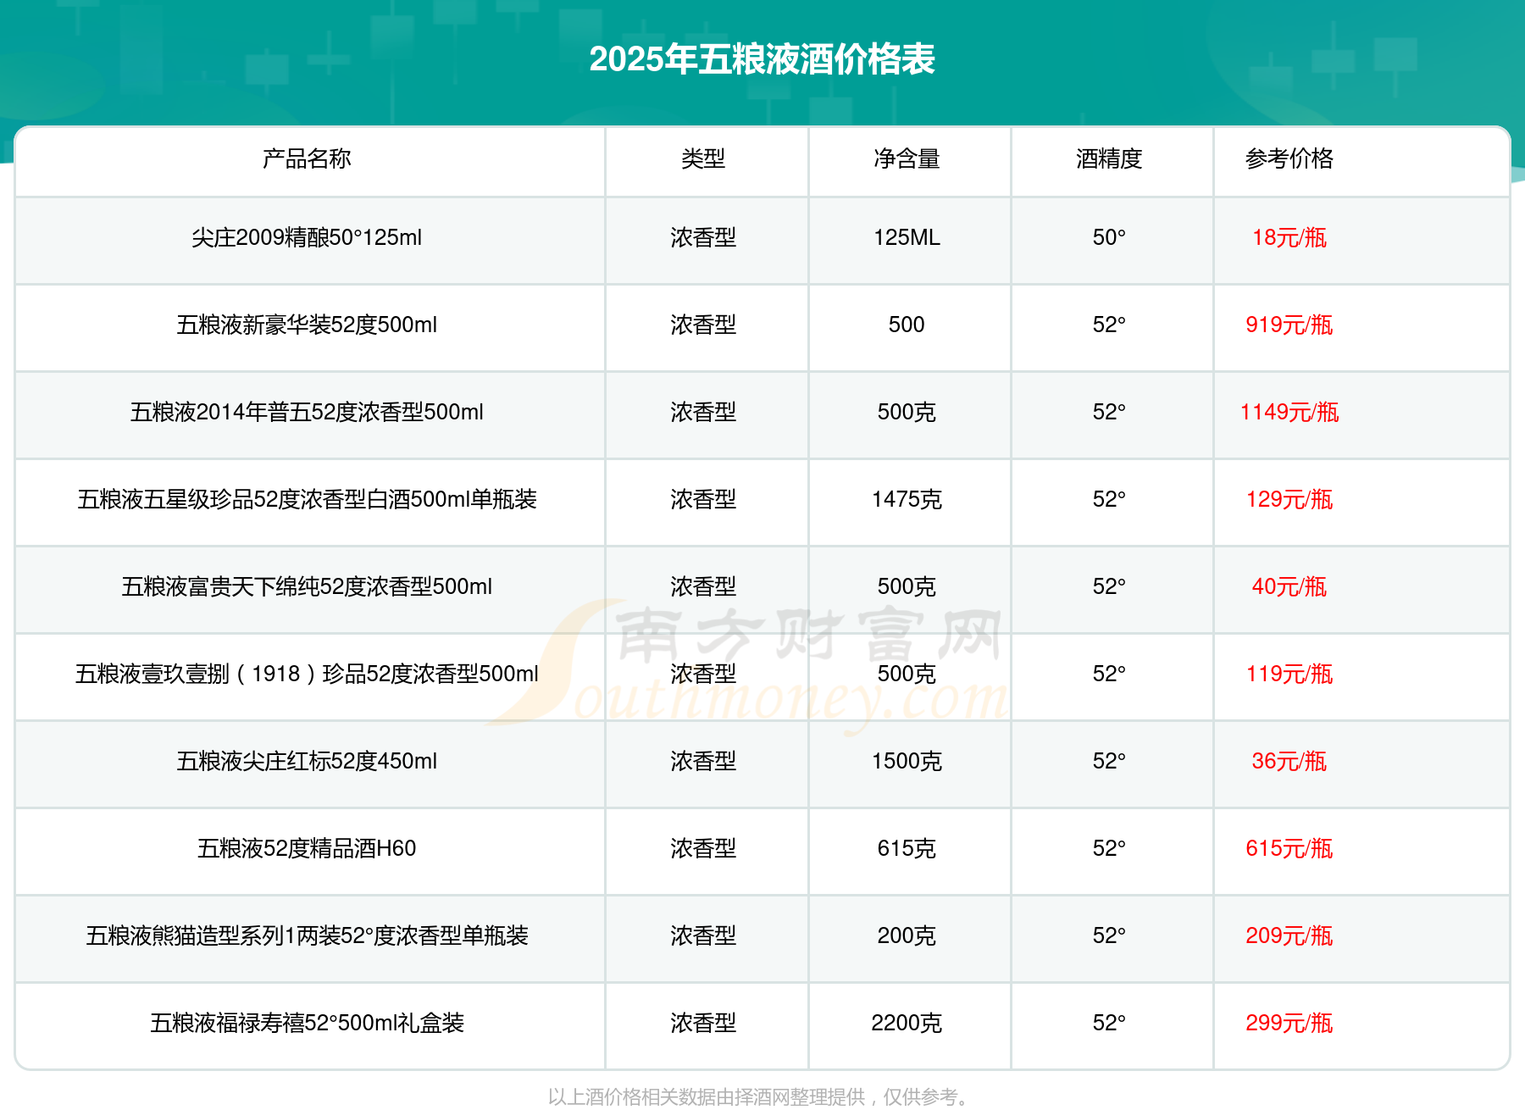Click 五粮液壹玖壹捌（1918）珍品 product name
Screen dimensions: 1525x1110
click(307, 674)
